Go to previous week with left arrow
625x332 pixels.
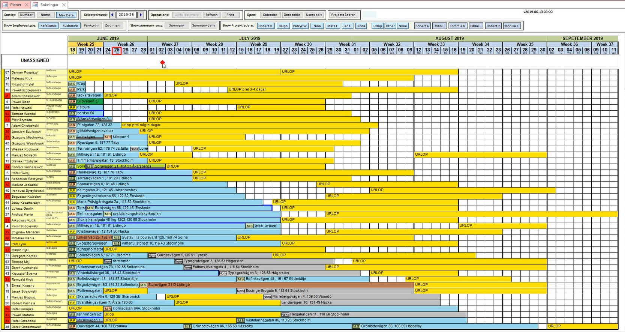tap(112, 15)
